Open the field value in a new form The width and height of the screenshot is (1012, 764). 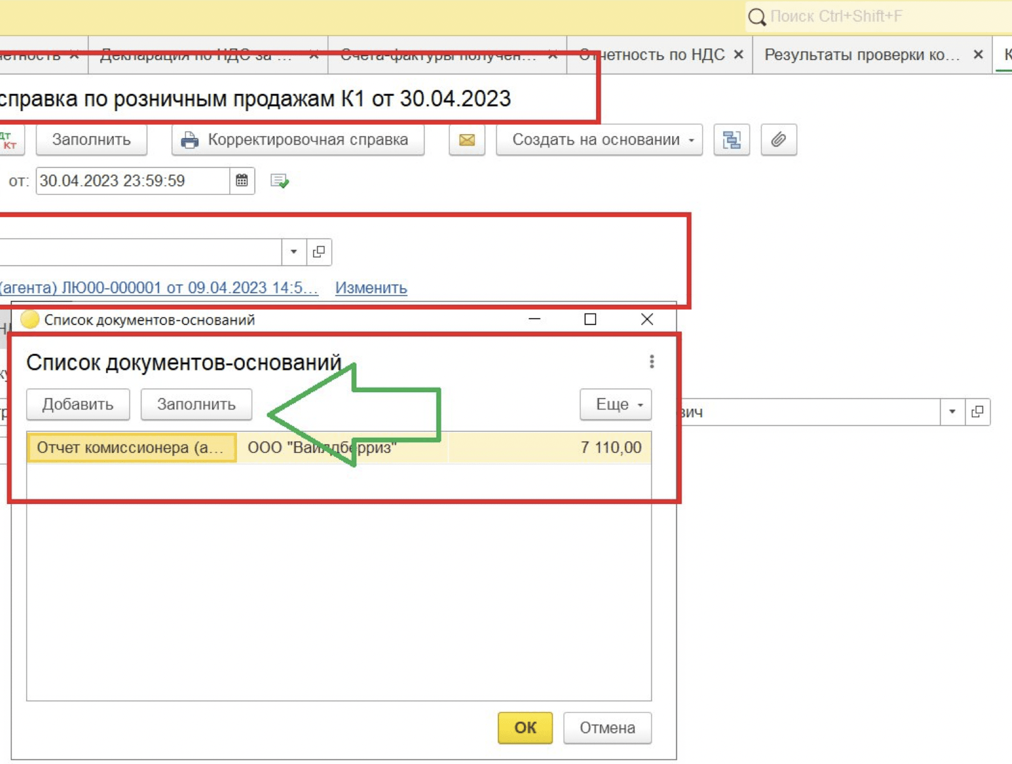319,252
